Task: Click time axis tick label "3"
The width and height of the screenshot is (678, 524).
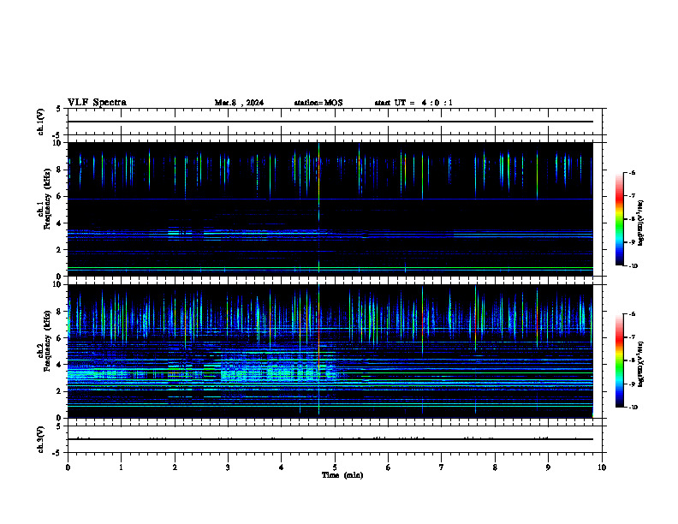Action: [228, 467]
